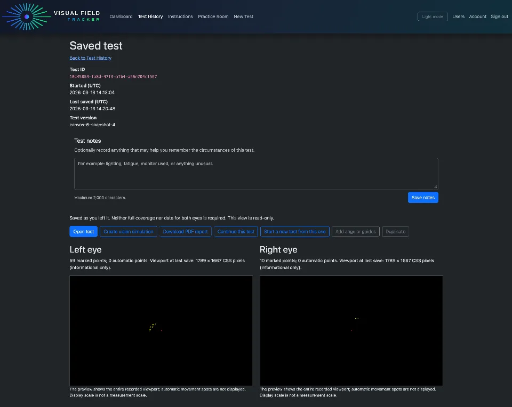Click the Saved test page title

[x=96, y=46]
